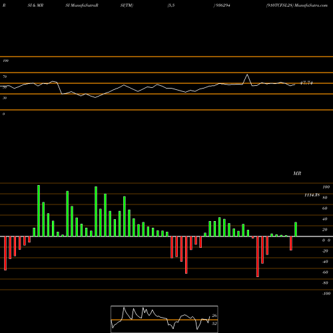The width and height of the screenshot is (333, 333).
Task: Click the RSI line spike peak above 70
Action: pos(247,75)
